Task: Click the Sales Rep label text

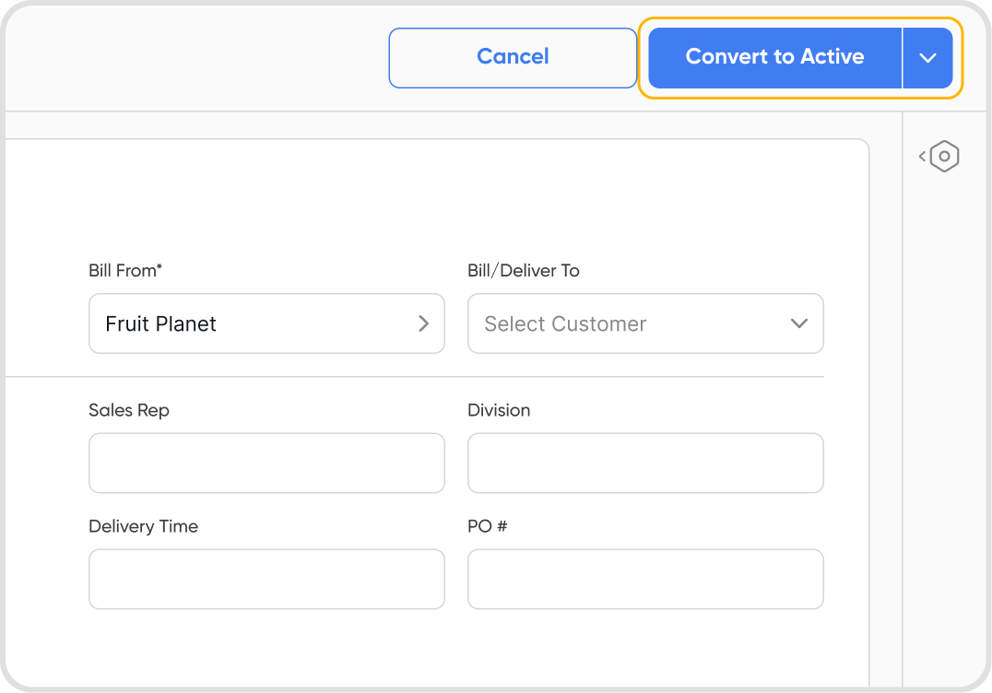Action: (x=129, y=410)
